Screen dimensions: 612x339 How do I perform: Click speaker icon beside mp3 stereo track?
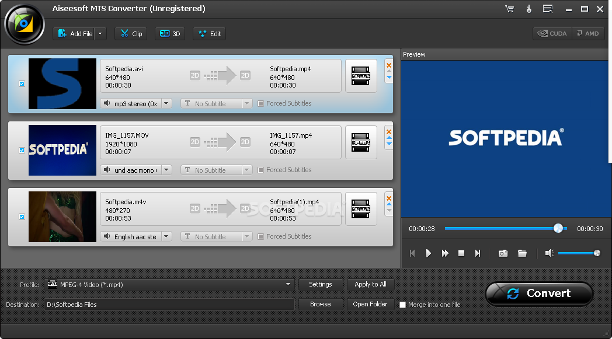(107, 103)
